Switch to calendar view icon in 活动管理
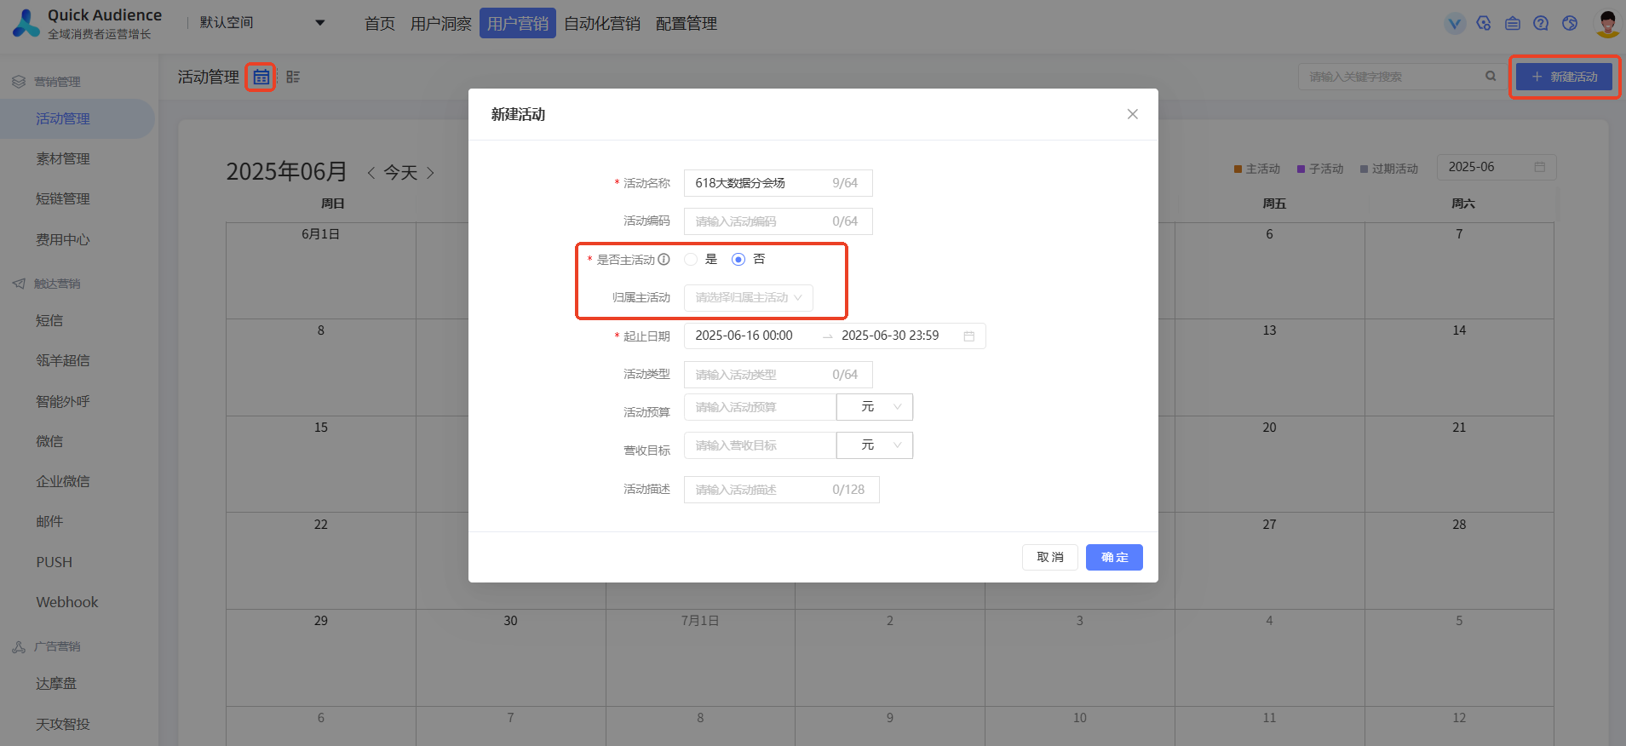This screenshot has width=1626, height=746. (261, 77)
